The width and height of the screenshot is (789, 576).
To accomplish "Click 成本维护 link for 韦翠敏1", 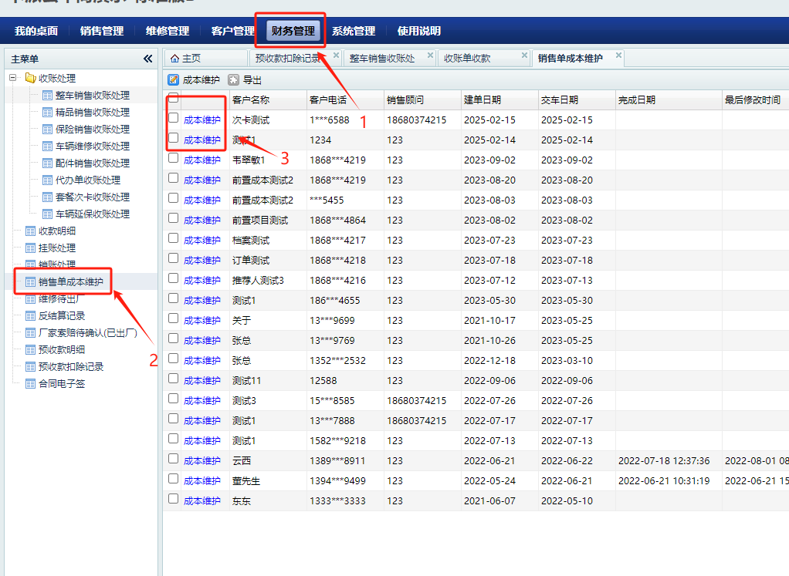I will tap(201, 160).
